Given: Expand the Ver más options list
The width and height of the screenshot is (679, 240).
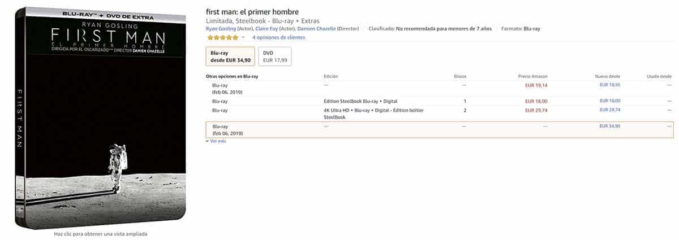Looking at the screenshot, I should tap(218, 141).
